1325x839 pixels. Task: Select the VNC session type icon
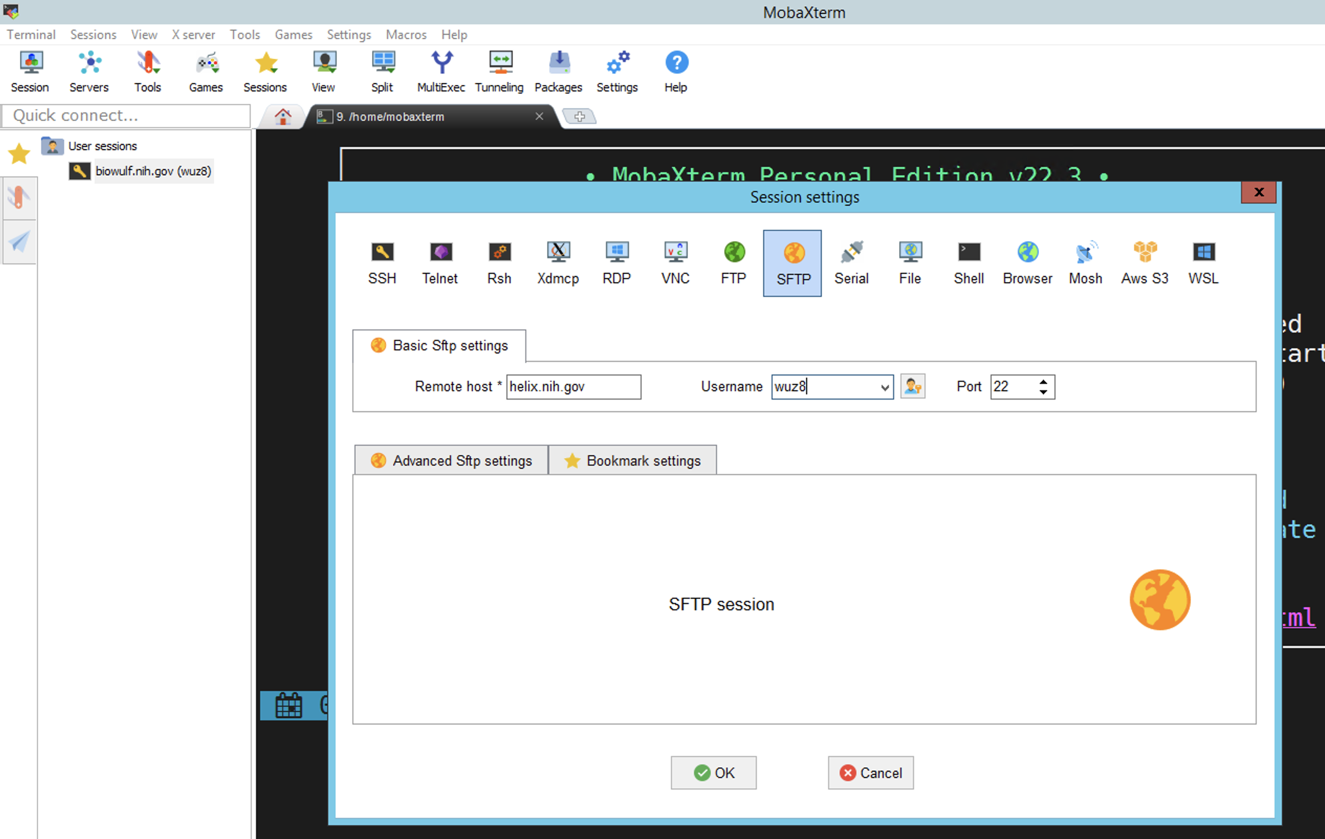(x=675, y=263)
